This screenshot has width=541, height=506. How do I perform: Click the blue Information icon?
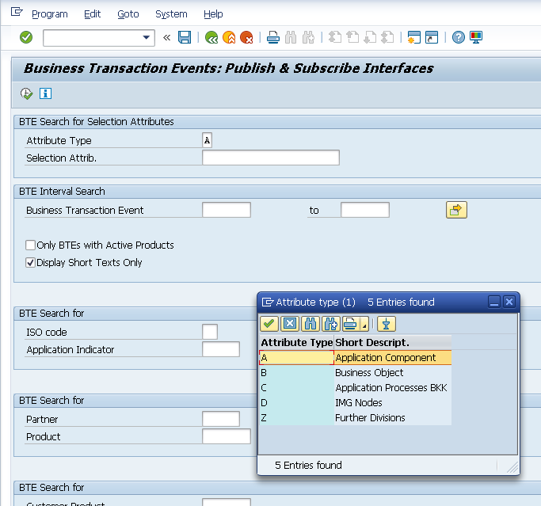pyautogui.click(x=45, y=93)
